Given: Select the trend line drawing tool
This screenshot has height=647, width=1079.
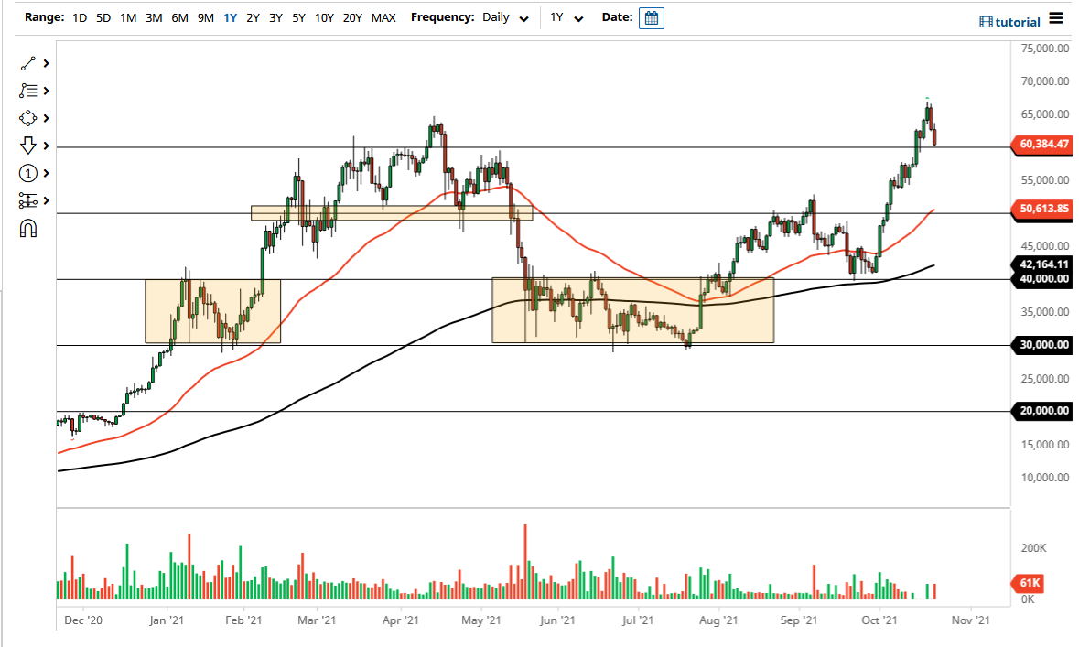Looking at the screenshot, I should (27, 63).
